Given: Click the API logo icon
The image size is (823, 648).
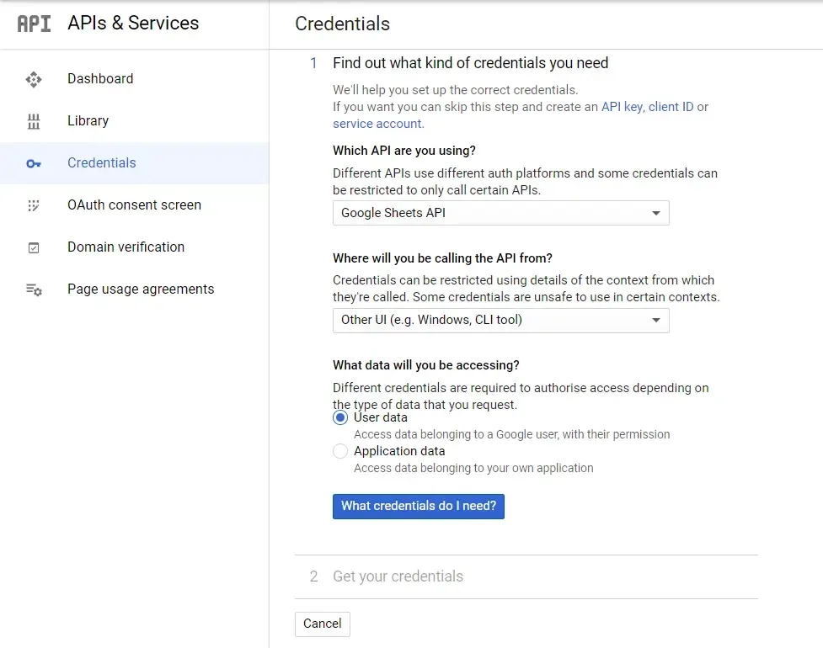Looking at the screenshot, I should 35,24.
